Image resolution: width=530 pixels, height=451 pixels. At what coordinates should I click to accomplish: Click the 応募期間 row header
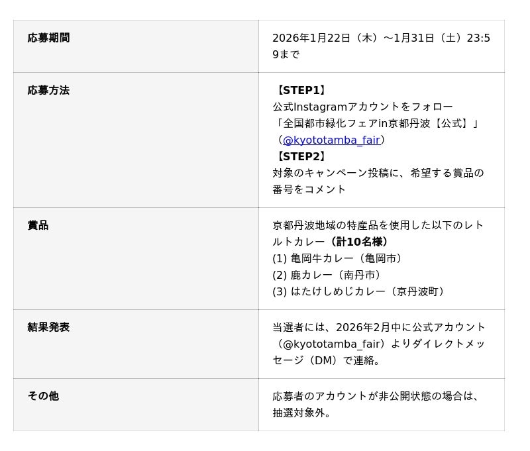pyautogui.click(x=48, y=38)
